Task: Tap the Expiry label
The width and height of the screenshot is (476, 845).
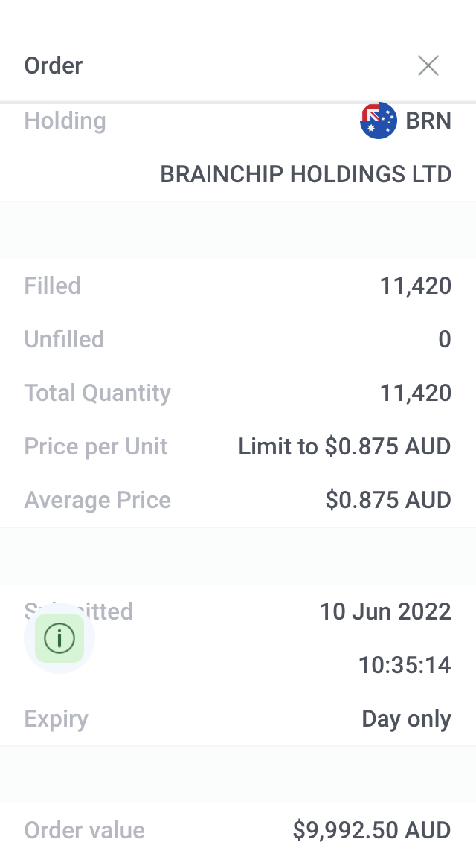Action: click(57, 719)
